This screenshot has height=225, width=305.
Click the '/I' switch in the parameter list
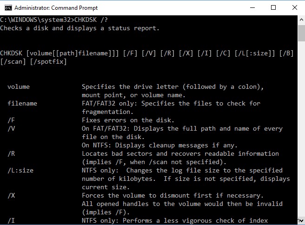(x=11, y=220)
